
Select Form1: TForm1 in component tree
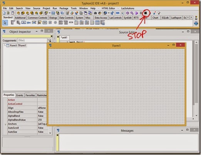click(x=18, y=45)
